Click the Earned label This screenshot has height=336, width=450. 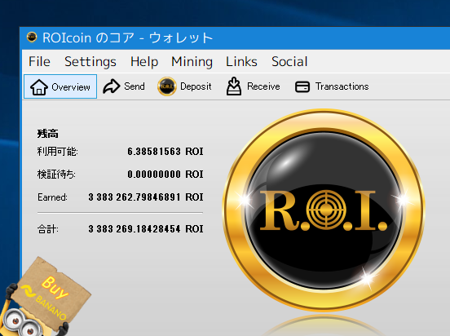52,197
